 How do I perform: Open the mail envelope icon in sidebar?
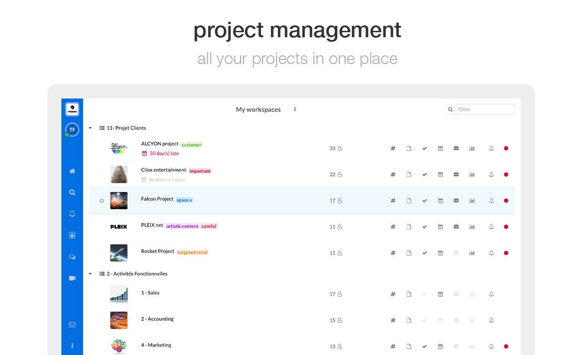click(x=72, y=325)
